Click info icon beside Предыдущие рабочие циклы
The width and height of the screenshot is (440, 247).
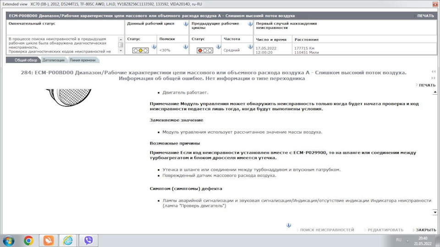click(250, 24)
